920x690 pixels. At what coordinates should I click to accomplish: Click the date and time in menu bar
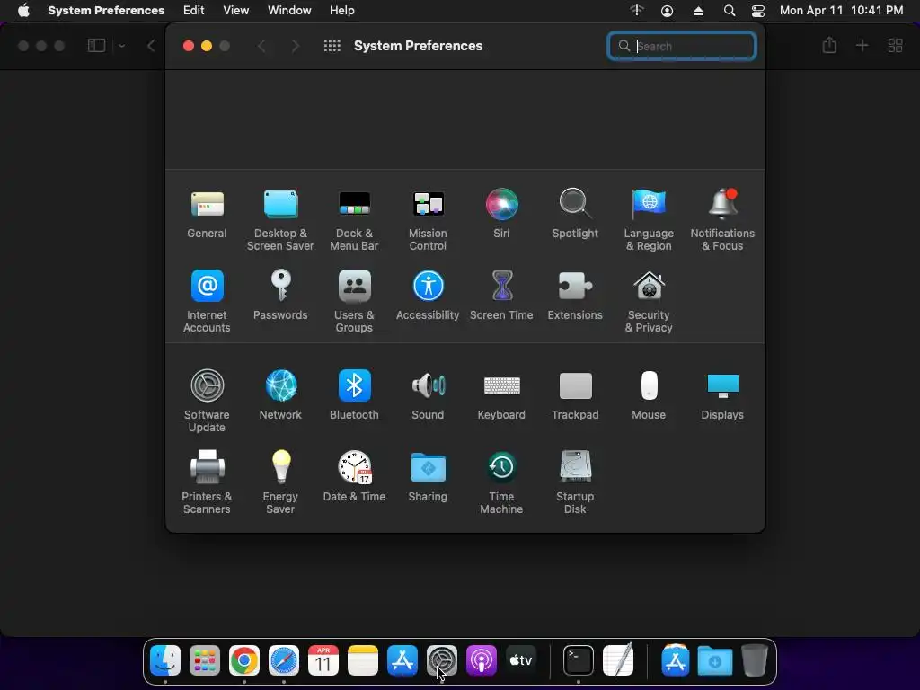click(x=841, y=11)
